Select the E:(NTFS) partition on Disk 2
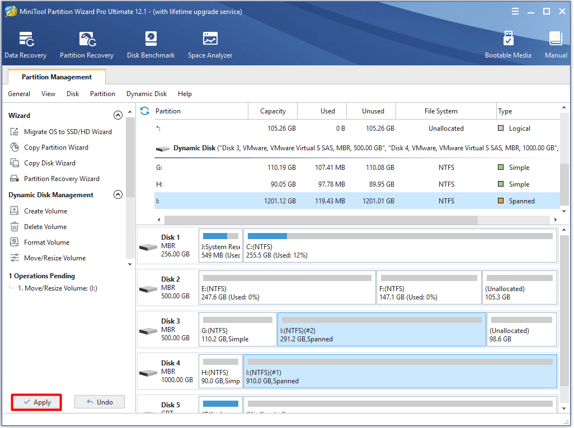Screen dimensions: 574x428 point(288,287)
